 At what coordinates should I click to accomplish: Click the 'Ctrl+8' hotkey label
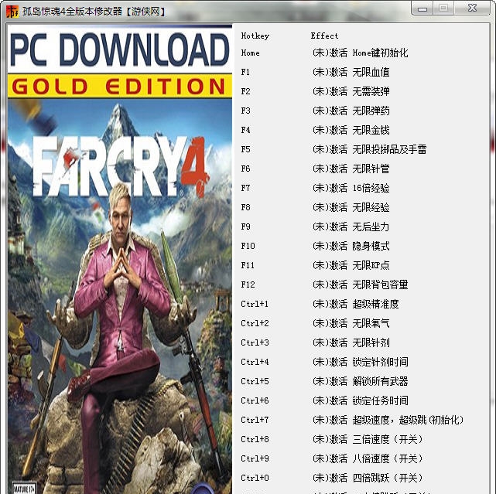coord(255,439)
